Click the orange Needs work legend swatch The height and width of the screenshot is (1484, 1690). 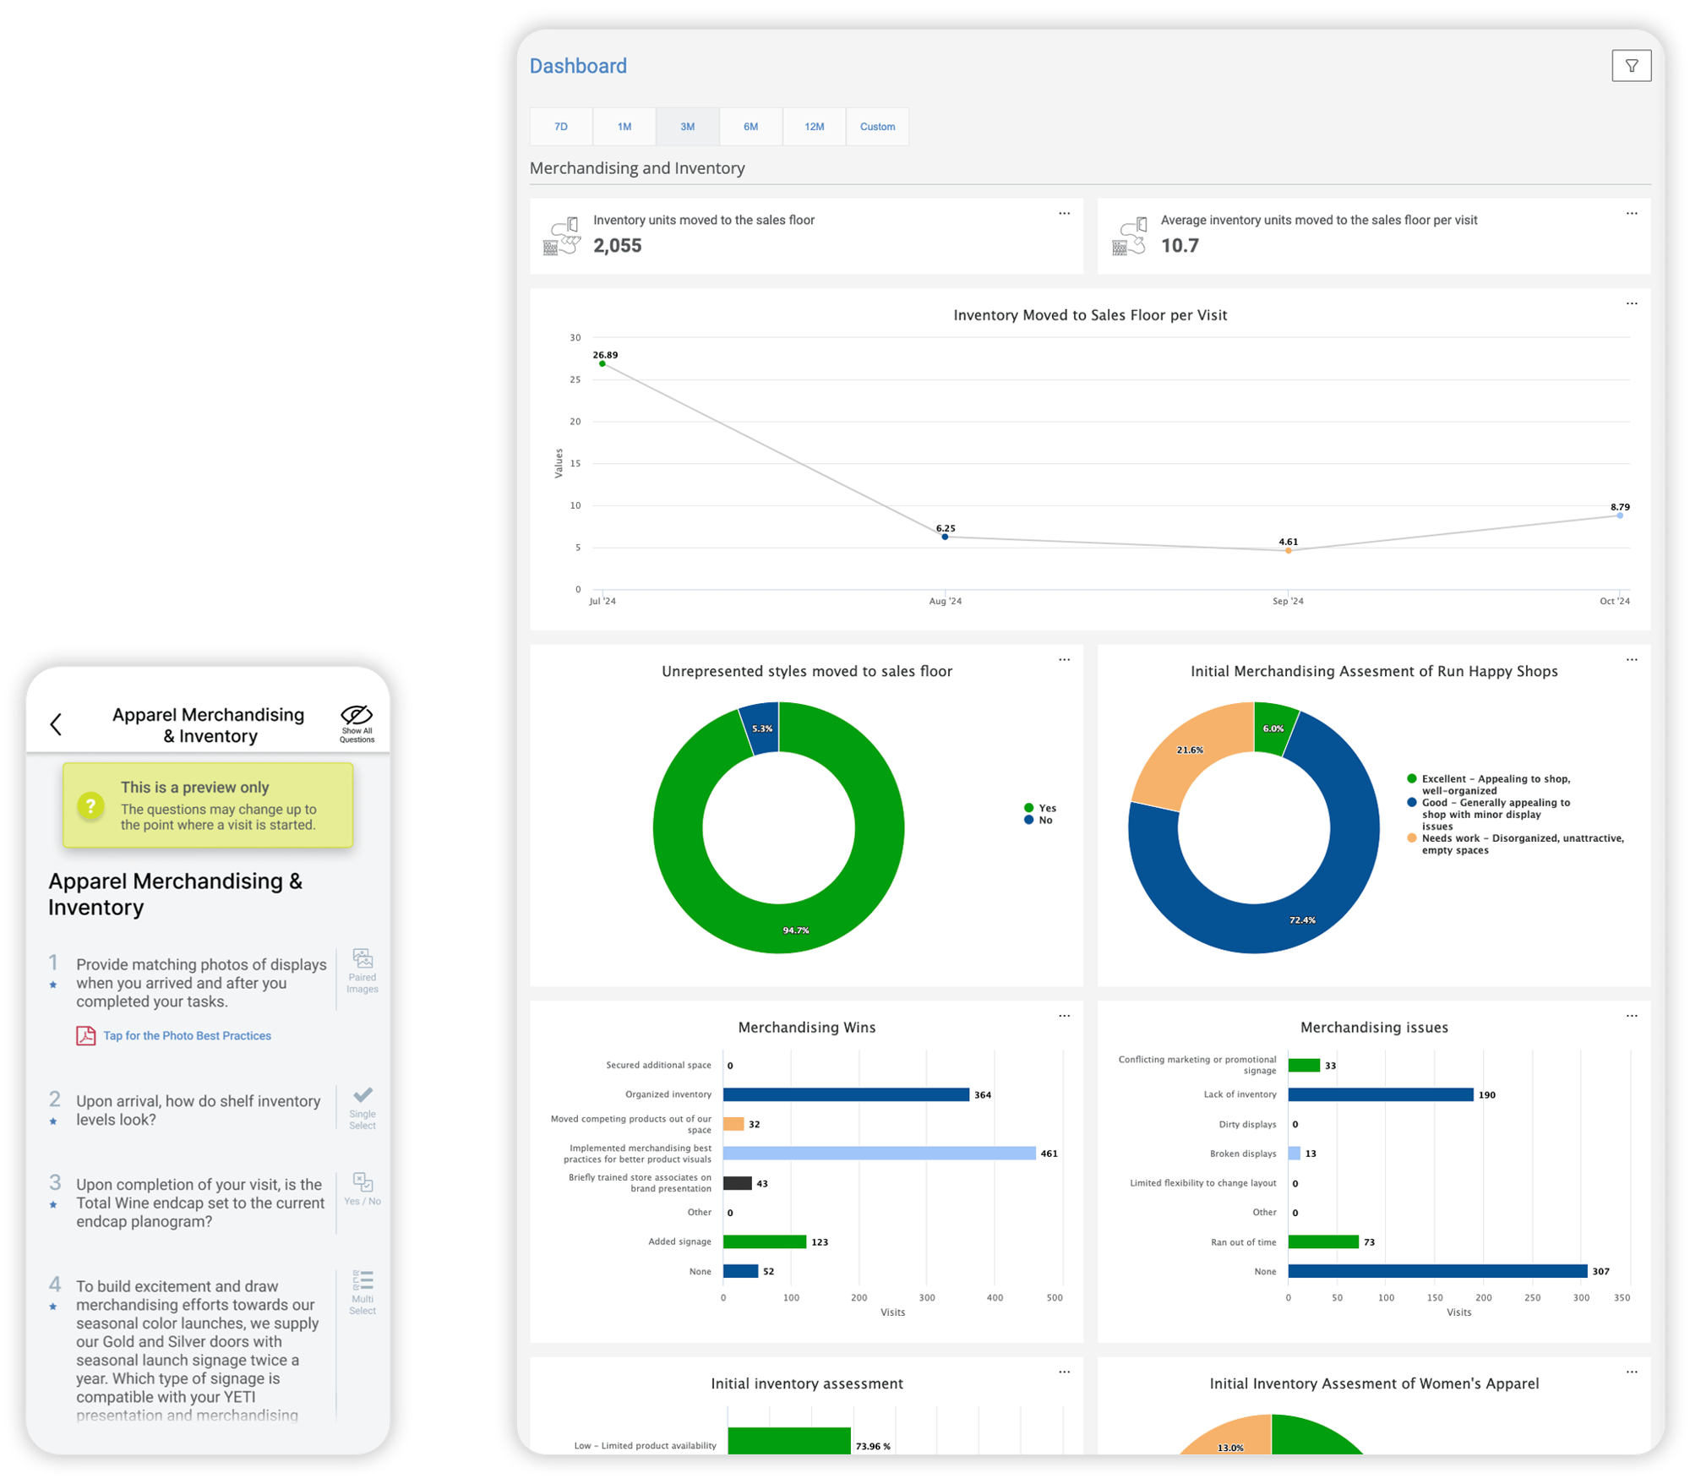pyautogui.click(x=1411, y=838)
